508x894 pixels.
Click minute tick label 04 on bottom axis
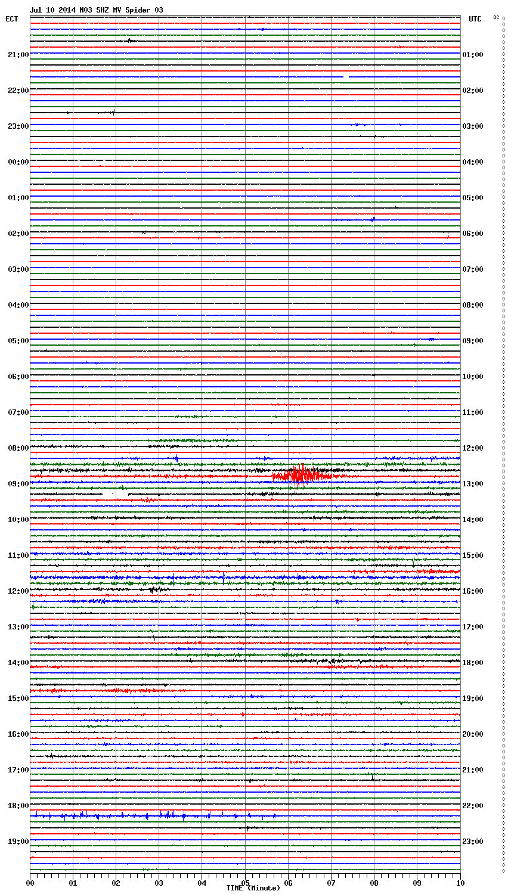pyautogui.click(x=202, y=883)
